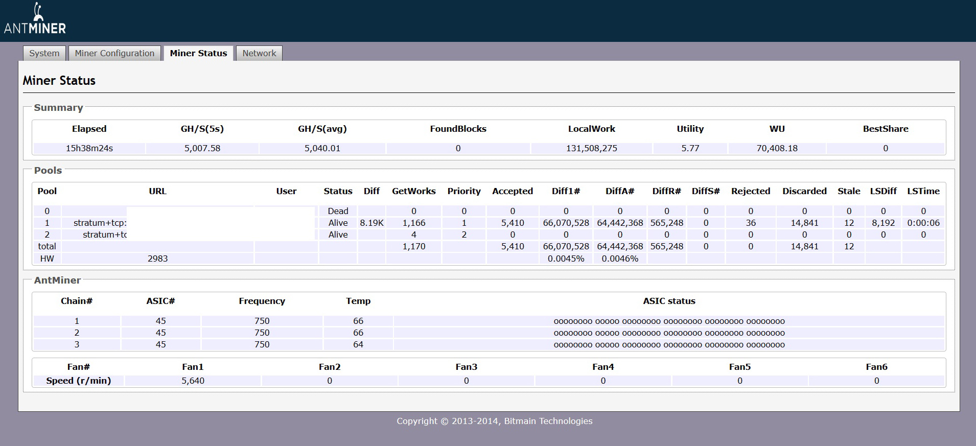Click the Summary section label

[x=58, y=108]
